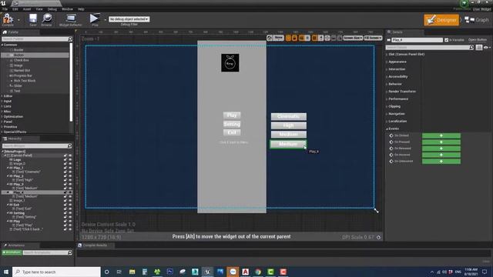Switch to Graph mode
Screen dimensions: 493x277
pos(477,20)
